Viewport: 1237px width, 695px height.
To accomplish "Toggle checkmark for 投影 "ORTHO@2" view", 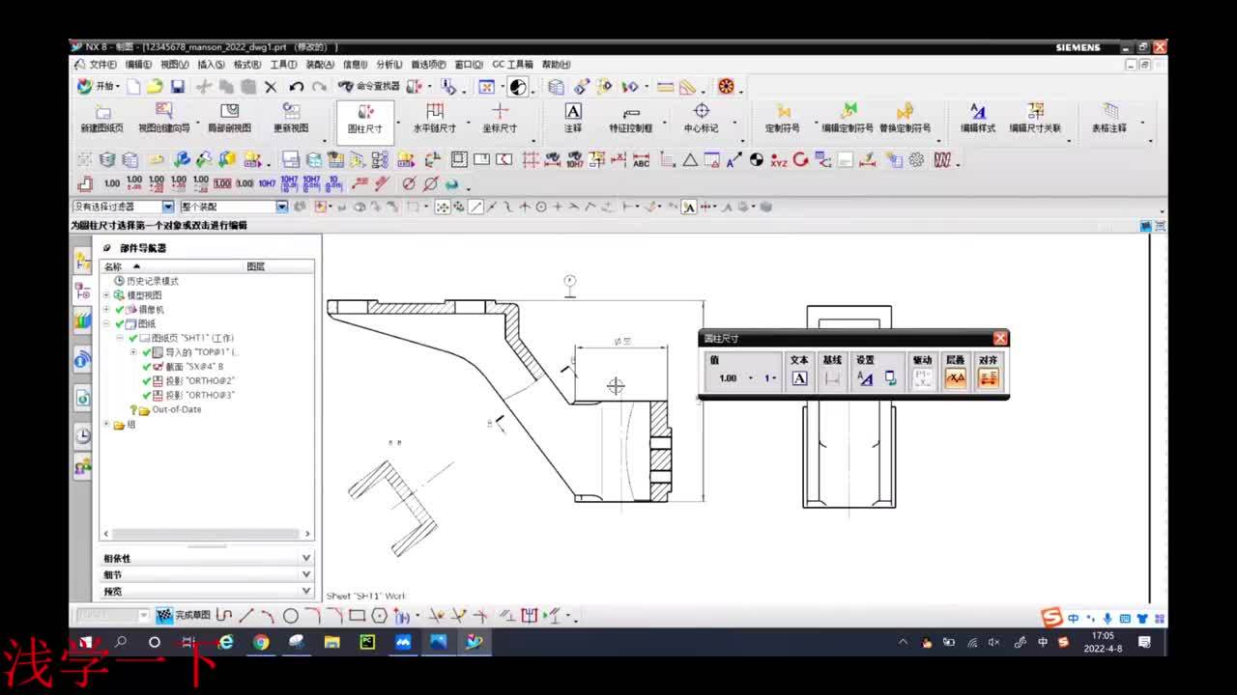I will (x=147, y=381).
